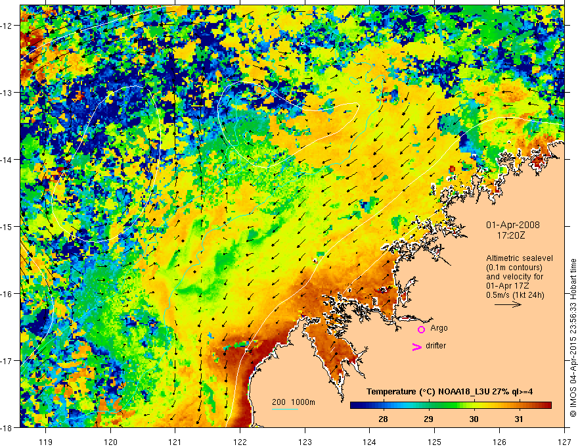578x447 pixels.
Task: Click the Argo legend label
Action: click(x=439, y=328)
